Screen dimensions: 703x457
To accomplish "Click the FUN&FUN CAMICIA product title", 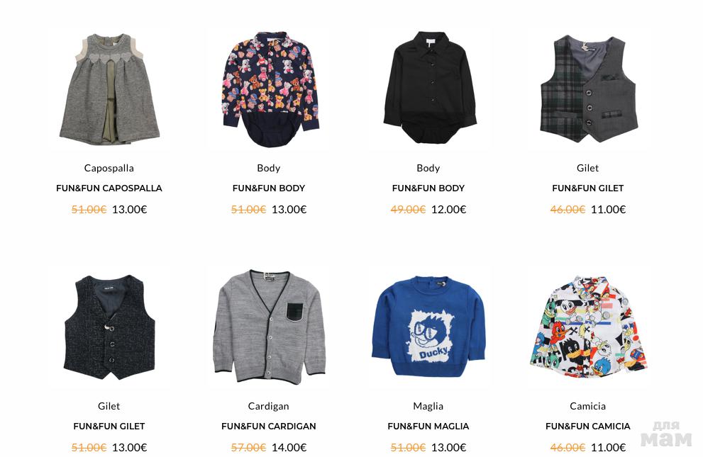I will click(x=588, y=427).
